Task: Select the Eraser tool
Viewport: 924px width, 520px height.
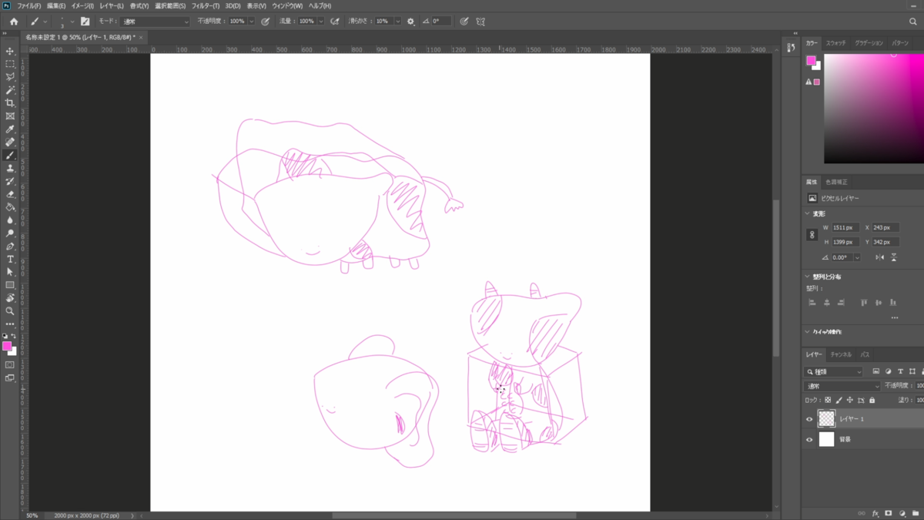Action: coord(10,194)
